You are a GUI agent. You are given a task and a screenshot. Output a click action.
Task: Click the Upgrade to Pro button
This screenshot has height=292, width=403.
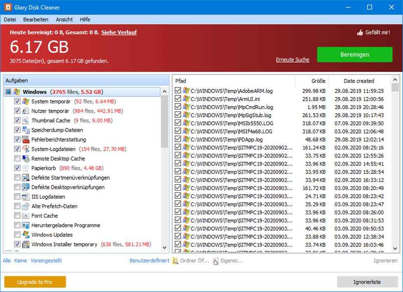point(35,282)
